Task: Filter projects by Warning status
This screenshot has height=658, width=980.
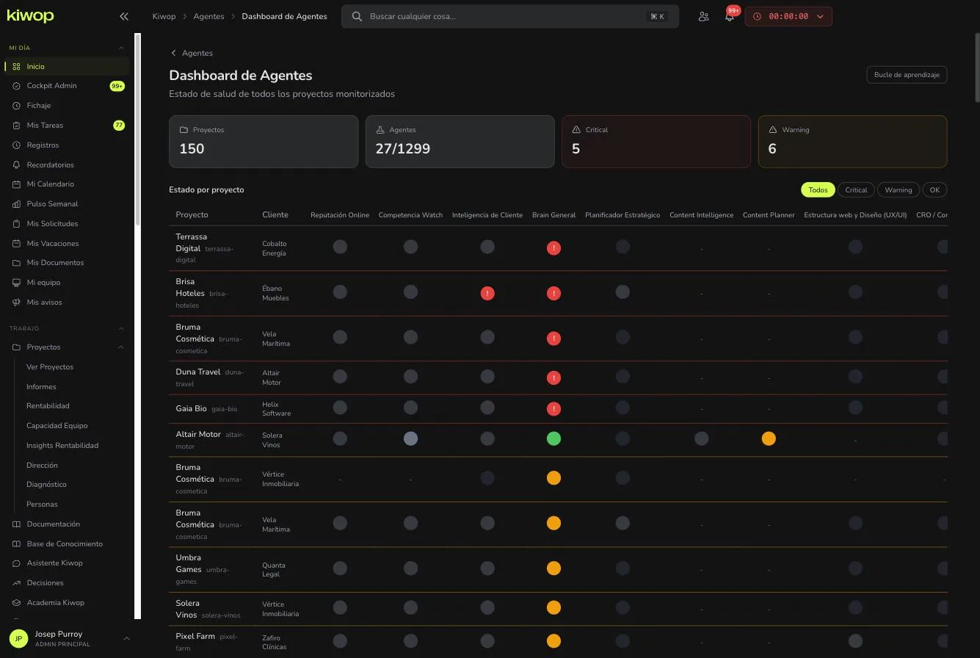Action: click(x=898, y=189)
